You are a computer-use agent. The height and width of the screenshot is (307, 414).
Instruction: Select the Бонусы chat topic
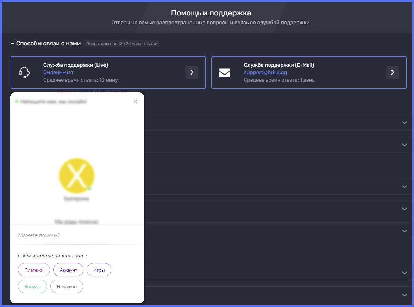[32, 286]
